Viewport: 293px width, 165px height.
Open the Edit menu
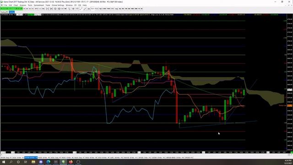point(10,5)
